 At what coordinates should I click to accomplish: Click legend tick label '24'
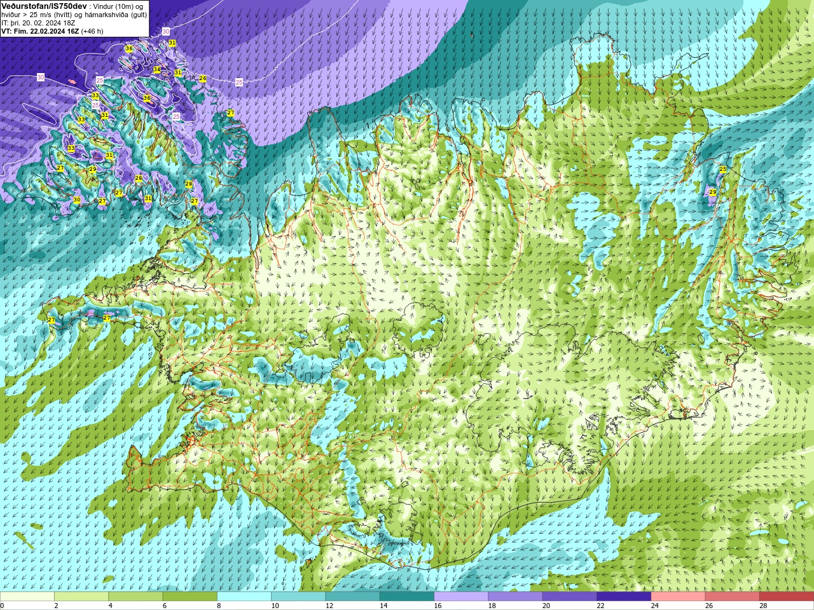(655, 606)
